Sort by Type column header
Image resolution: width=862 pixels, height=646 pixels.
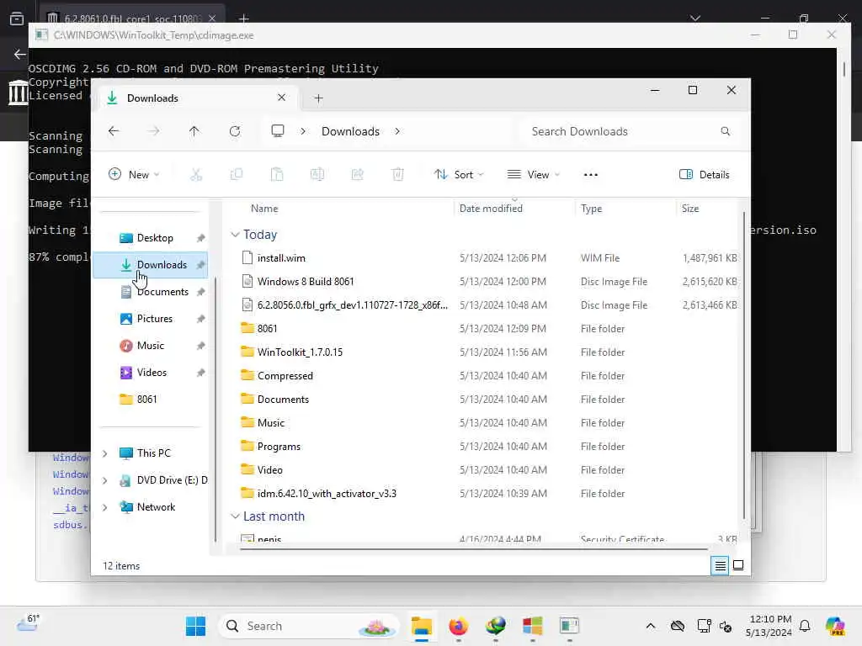pyautogui.click(x=592, y=209)
